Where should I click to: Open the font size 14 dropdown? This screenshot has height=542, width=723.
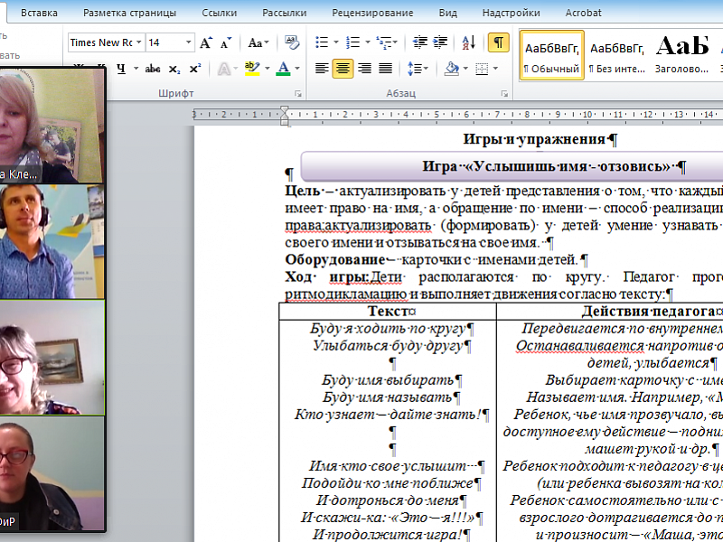coord(188,42)
